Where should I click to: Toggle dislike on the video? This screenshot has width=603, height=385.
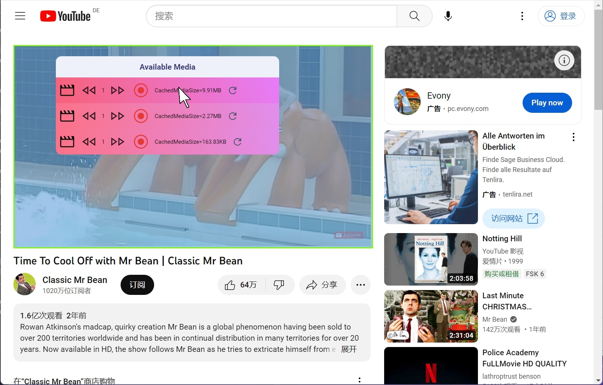pyautogui.click(x=279, y=284)
